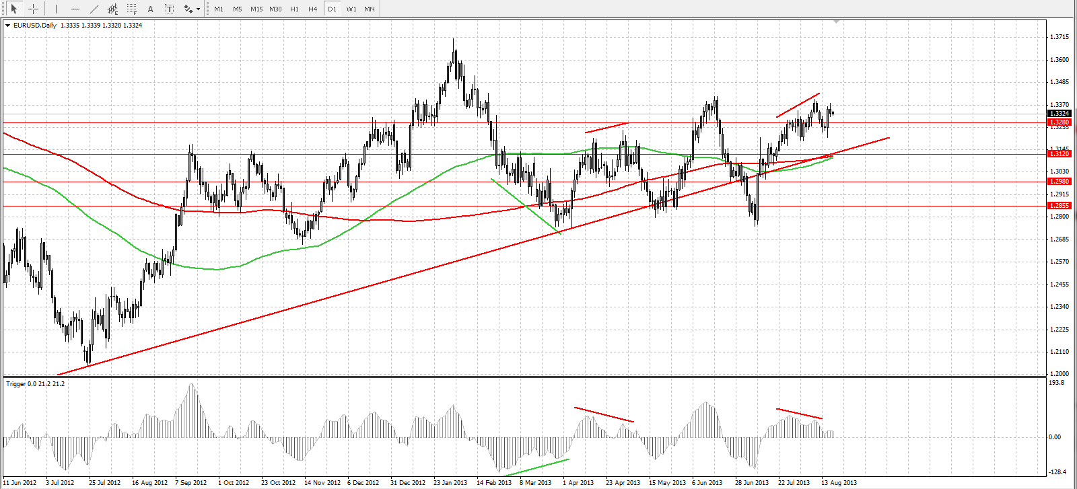
Task: Click the 13 Aug 2013 date label
Action: [839, 483]
